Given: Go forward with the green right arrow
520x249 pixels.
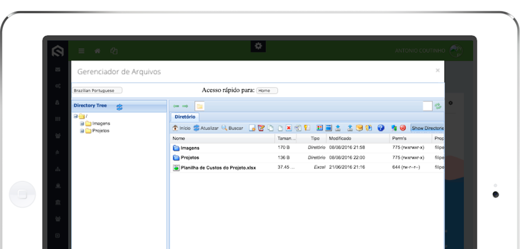Looking at the screenshot, I should coord(185,106).
